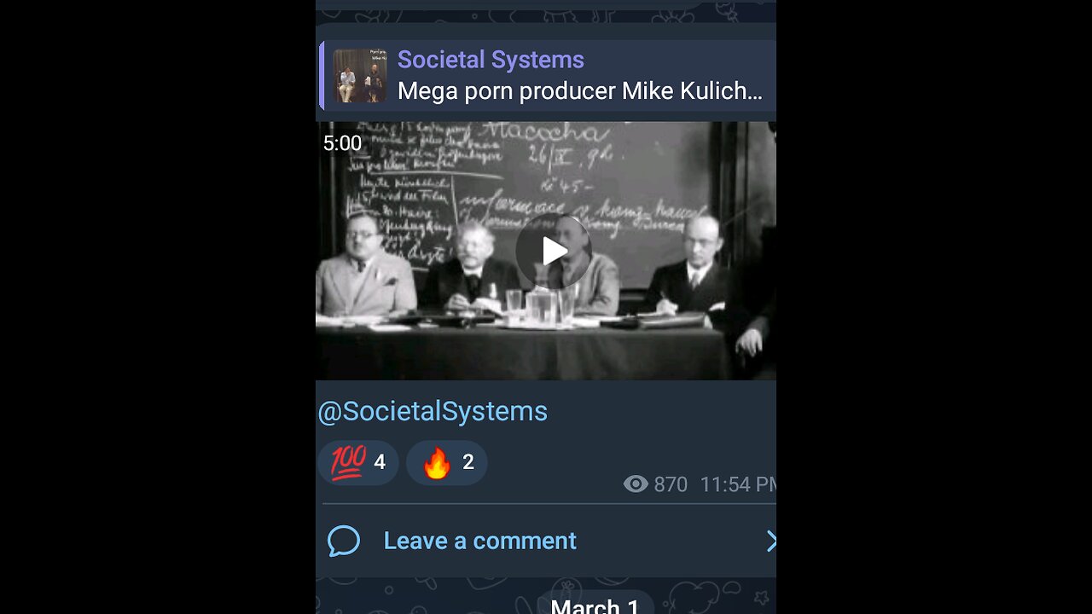Viewport: 1092px width, 614px height.
Task: Click the count 2 beside the fire emoji
Action: (x=468, y=462)
